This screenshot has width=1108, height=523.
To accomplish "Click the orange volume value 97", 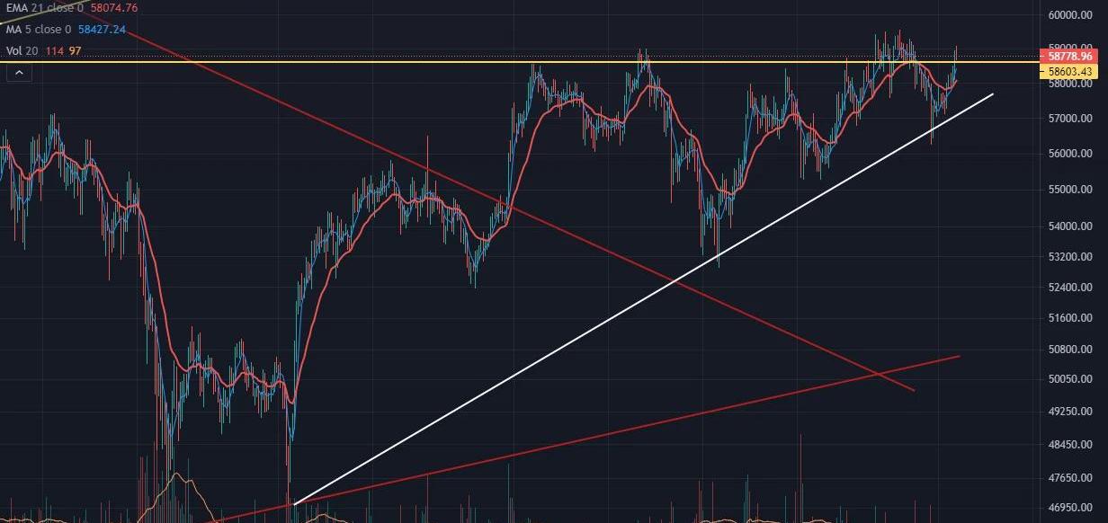I will (75, 51).
